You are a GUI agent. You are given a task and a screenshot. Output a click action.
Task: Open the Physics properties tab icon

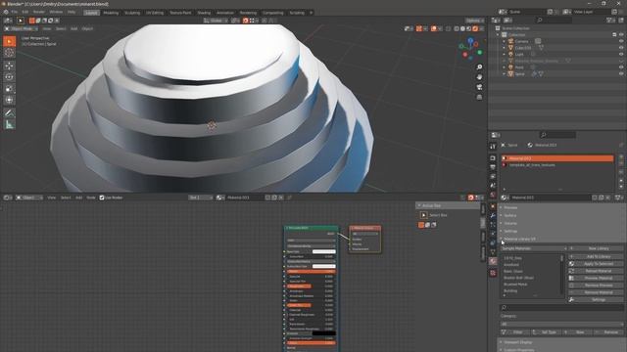tap(493, 234)
